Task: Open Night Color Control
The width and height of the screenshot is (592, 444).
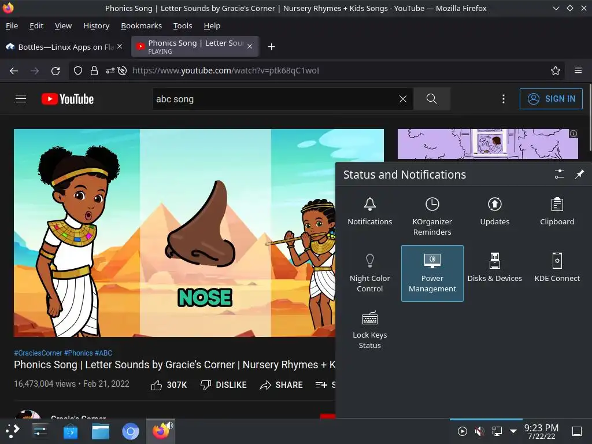Action: point(369,273)
